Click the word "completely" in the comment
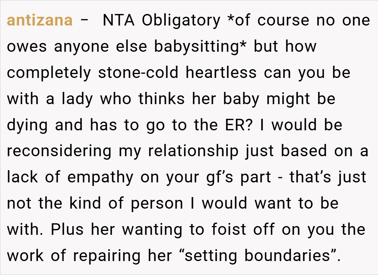The height and width of the screenshot is (275, 378). 49,73
